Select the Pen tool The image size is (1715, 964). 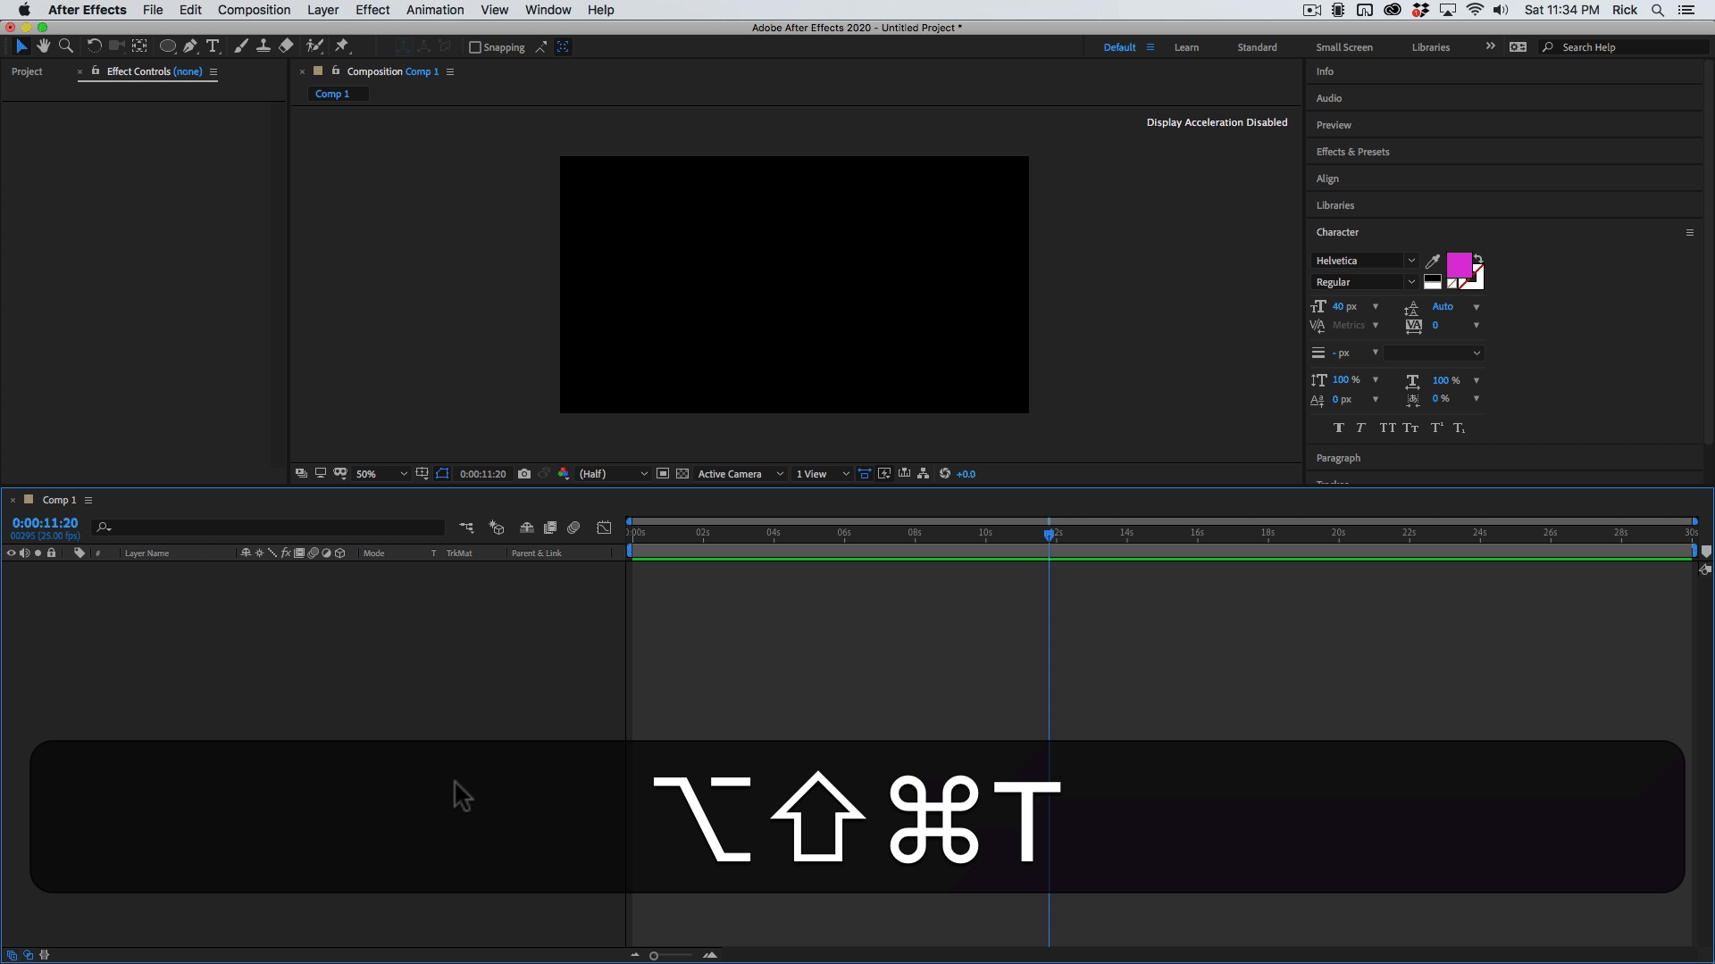coord(189,46)
